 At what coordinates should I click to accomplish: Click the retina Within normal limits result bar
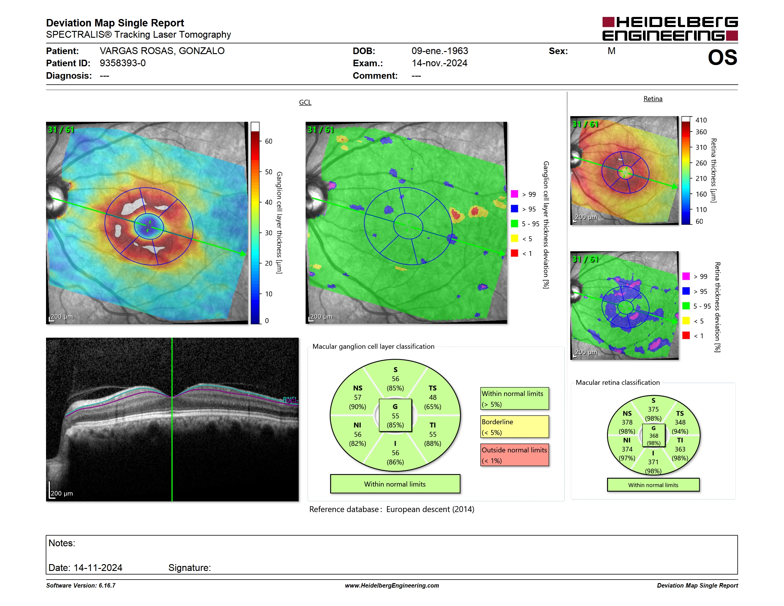click(x=653, y=485)
